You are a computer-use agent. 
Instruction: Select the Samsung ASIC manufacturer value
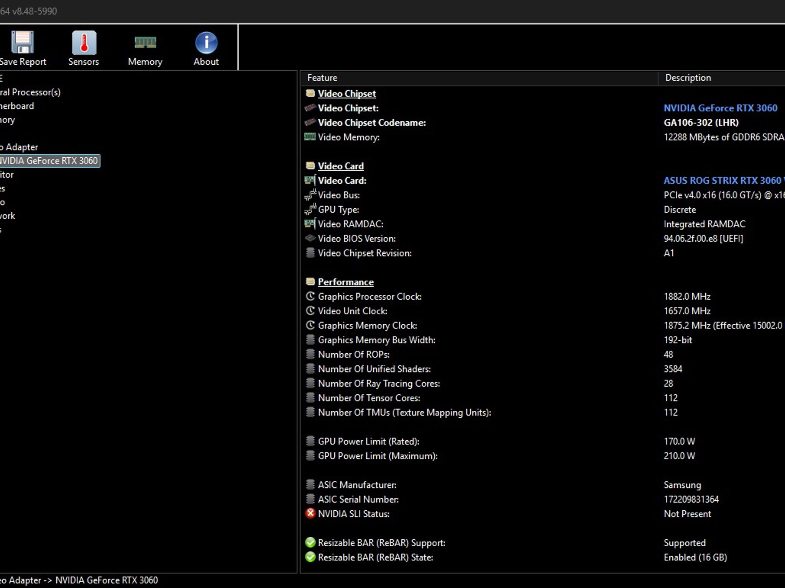pyautogui.click(x=682, y=485)
